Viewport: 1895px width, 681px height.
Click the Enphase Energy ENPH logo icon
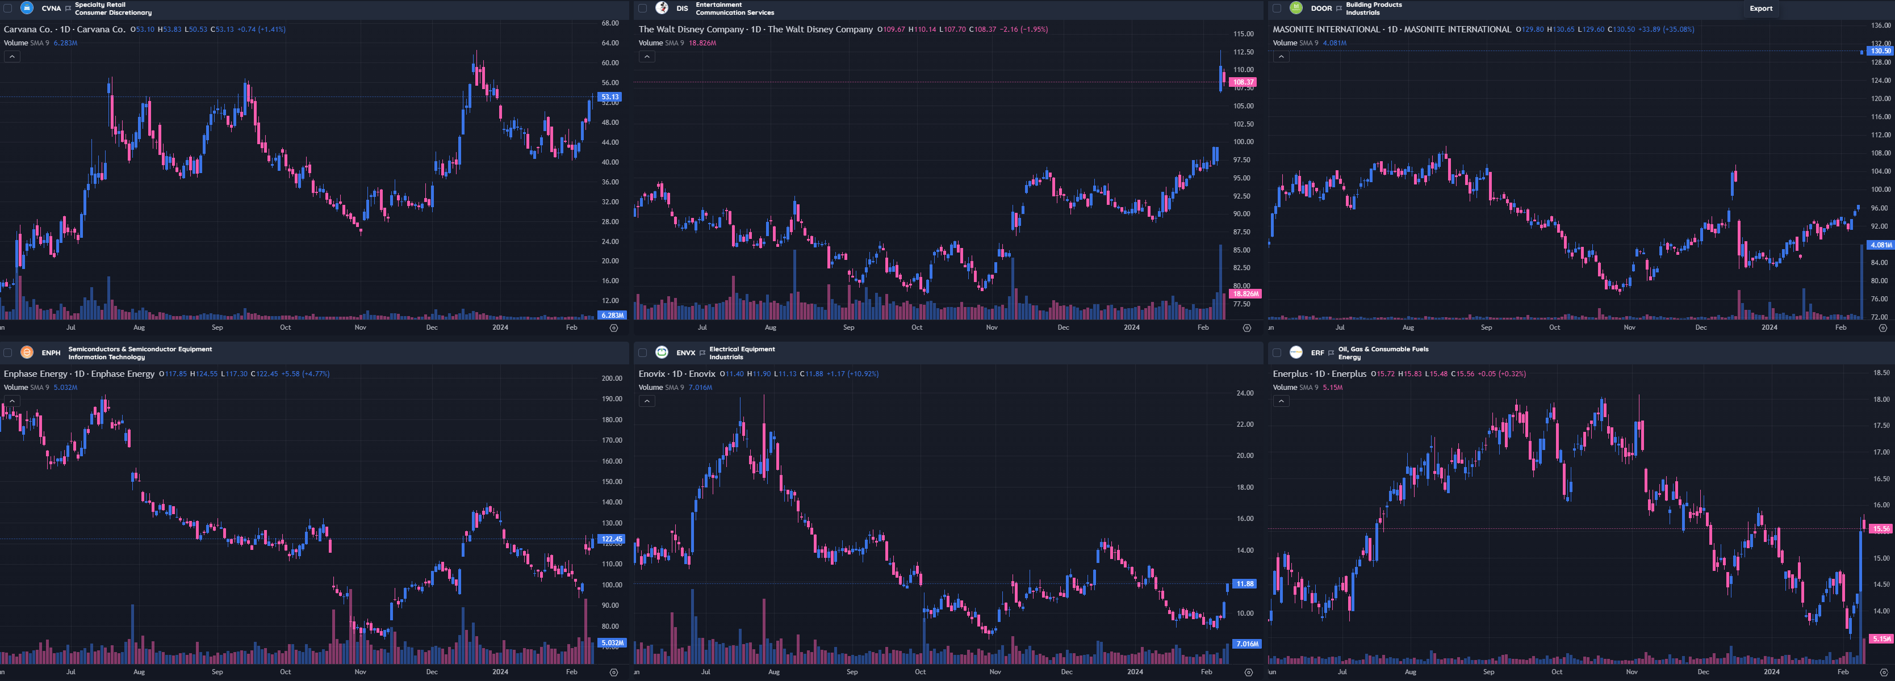(27, 352)
